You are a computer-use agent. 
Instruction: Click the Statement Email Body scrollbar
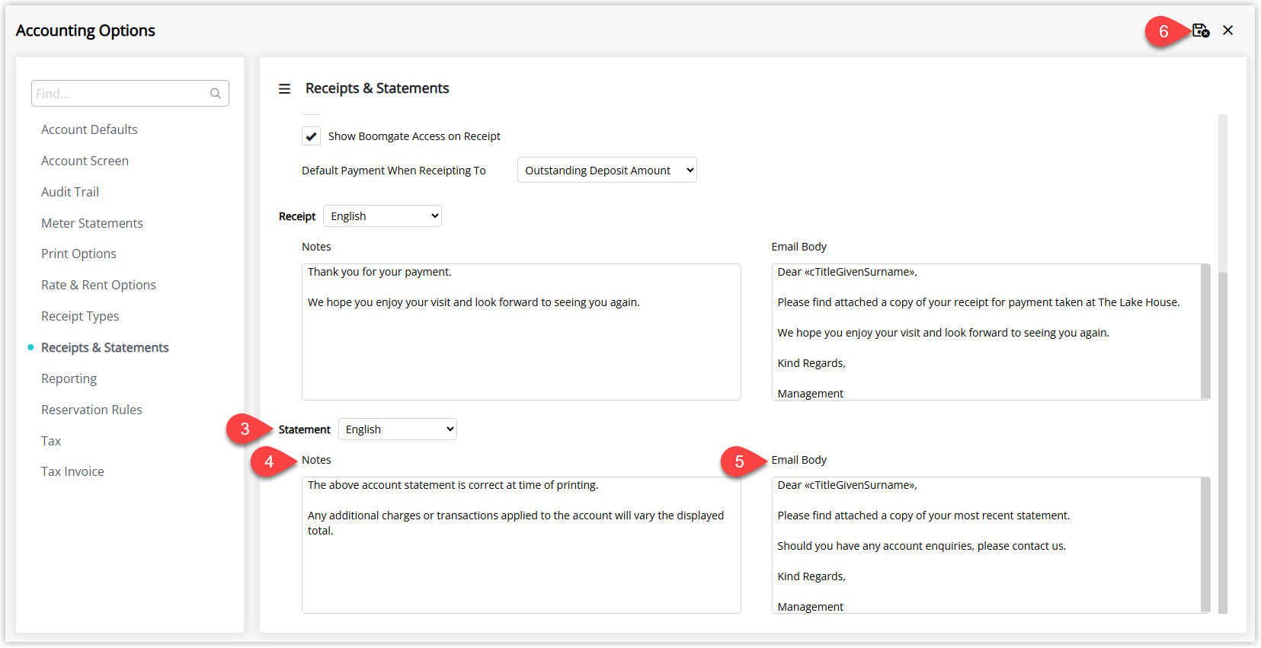[x=1205, y=544]
